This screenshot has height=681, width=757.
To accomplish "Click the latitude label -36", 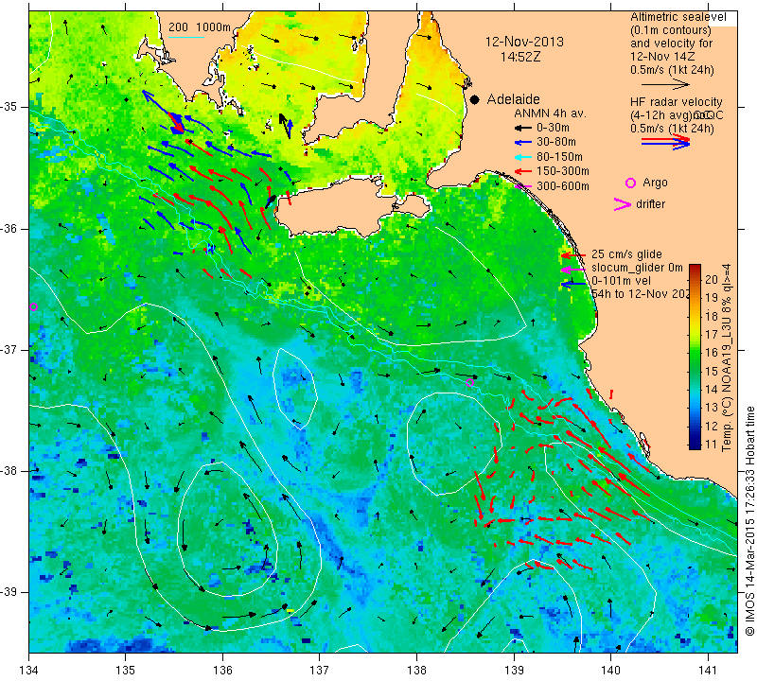I will pos(9,228).
